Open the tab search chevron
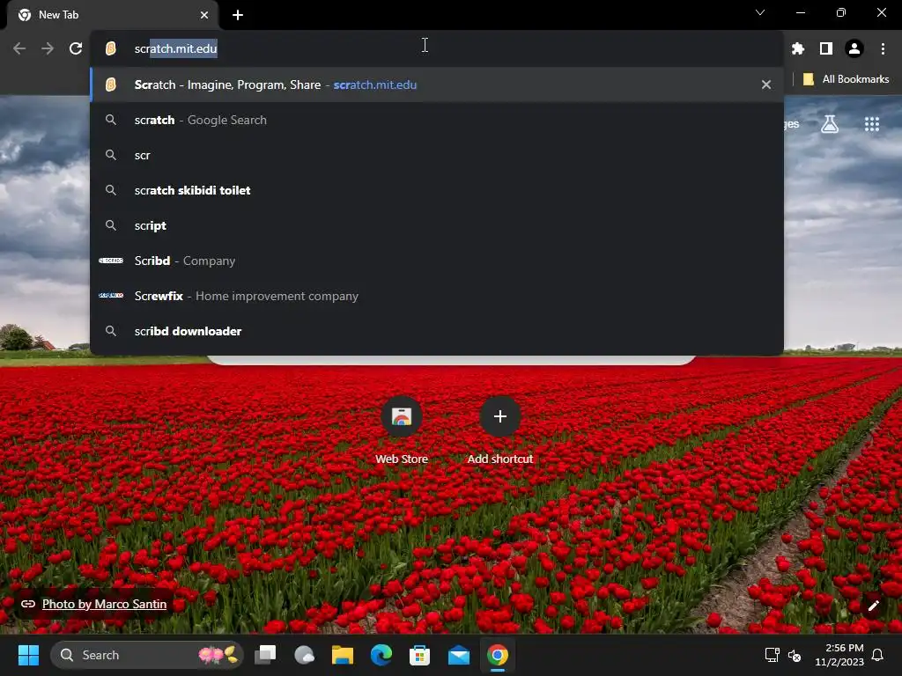 pyautogui.click(x=760, y=12)
